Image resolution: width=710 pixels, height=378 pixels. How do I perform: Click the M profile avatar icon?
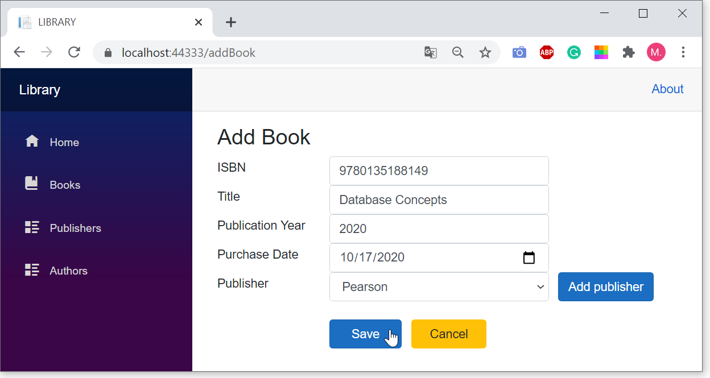click(656, 52)
